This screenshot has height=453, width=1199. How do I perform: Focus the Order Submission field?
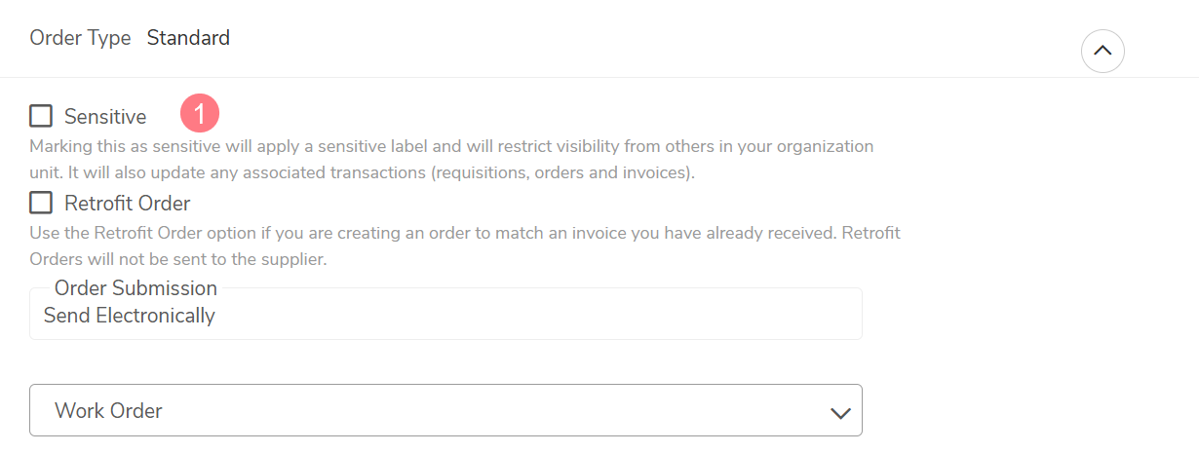pos(446,314)
